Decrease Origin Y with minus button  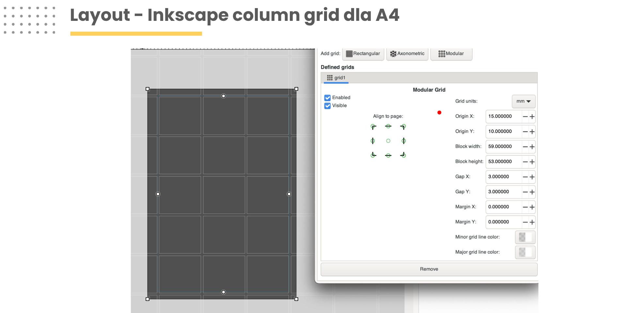(x=525, y=132)
